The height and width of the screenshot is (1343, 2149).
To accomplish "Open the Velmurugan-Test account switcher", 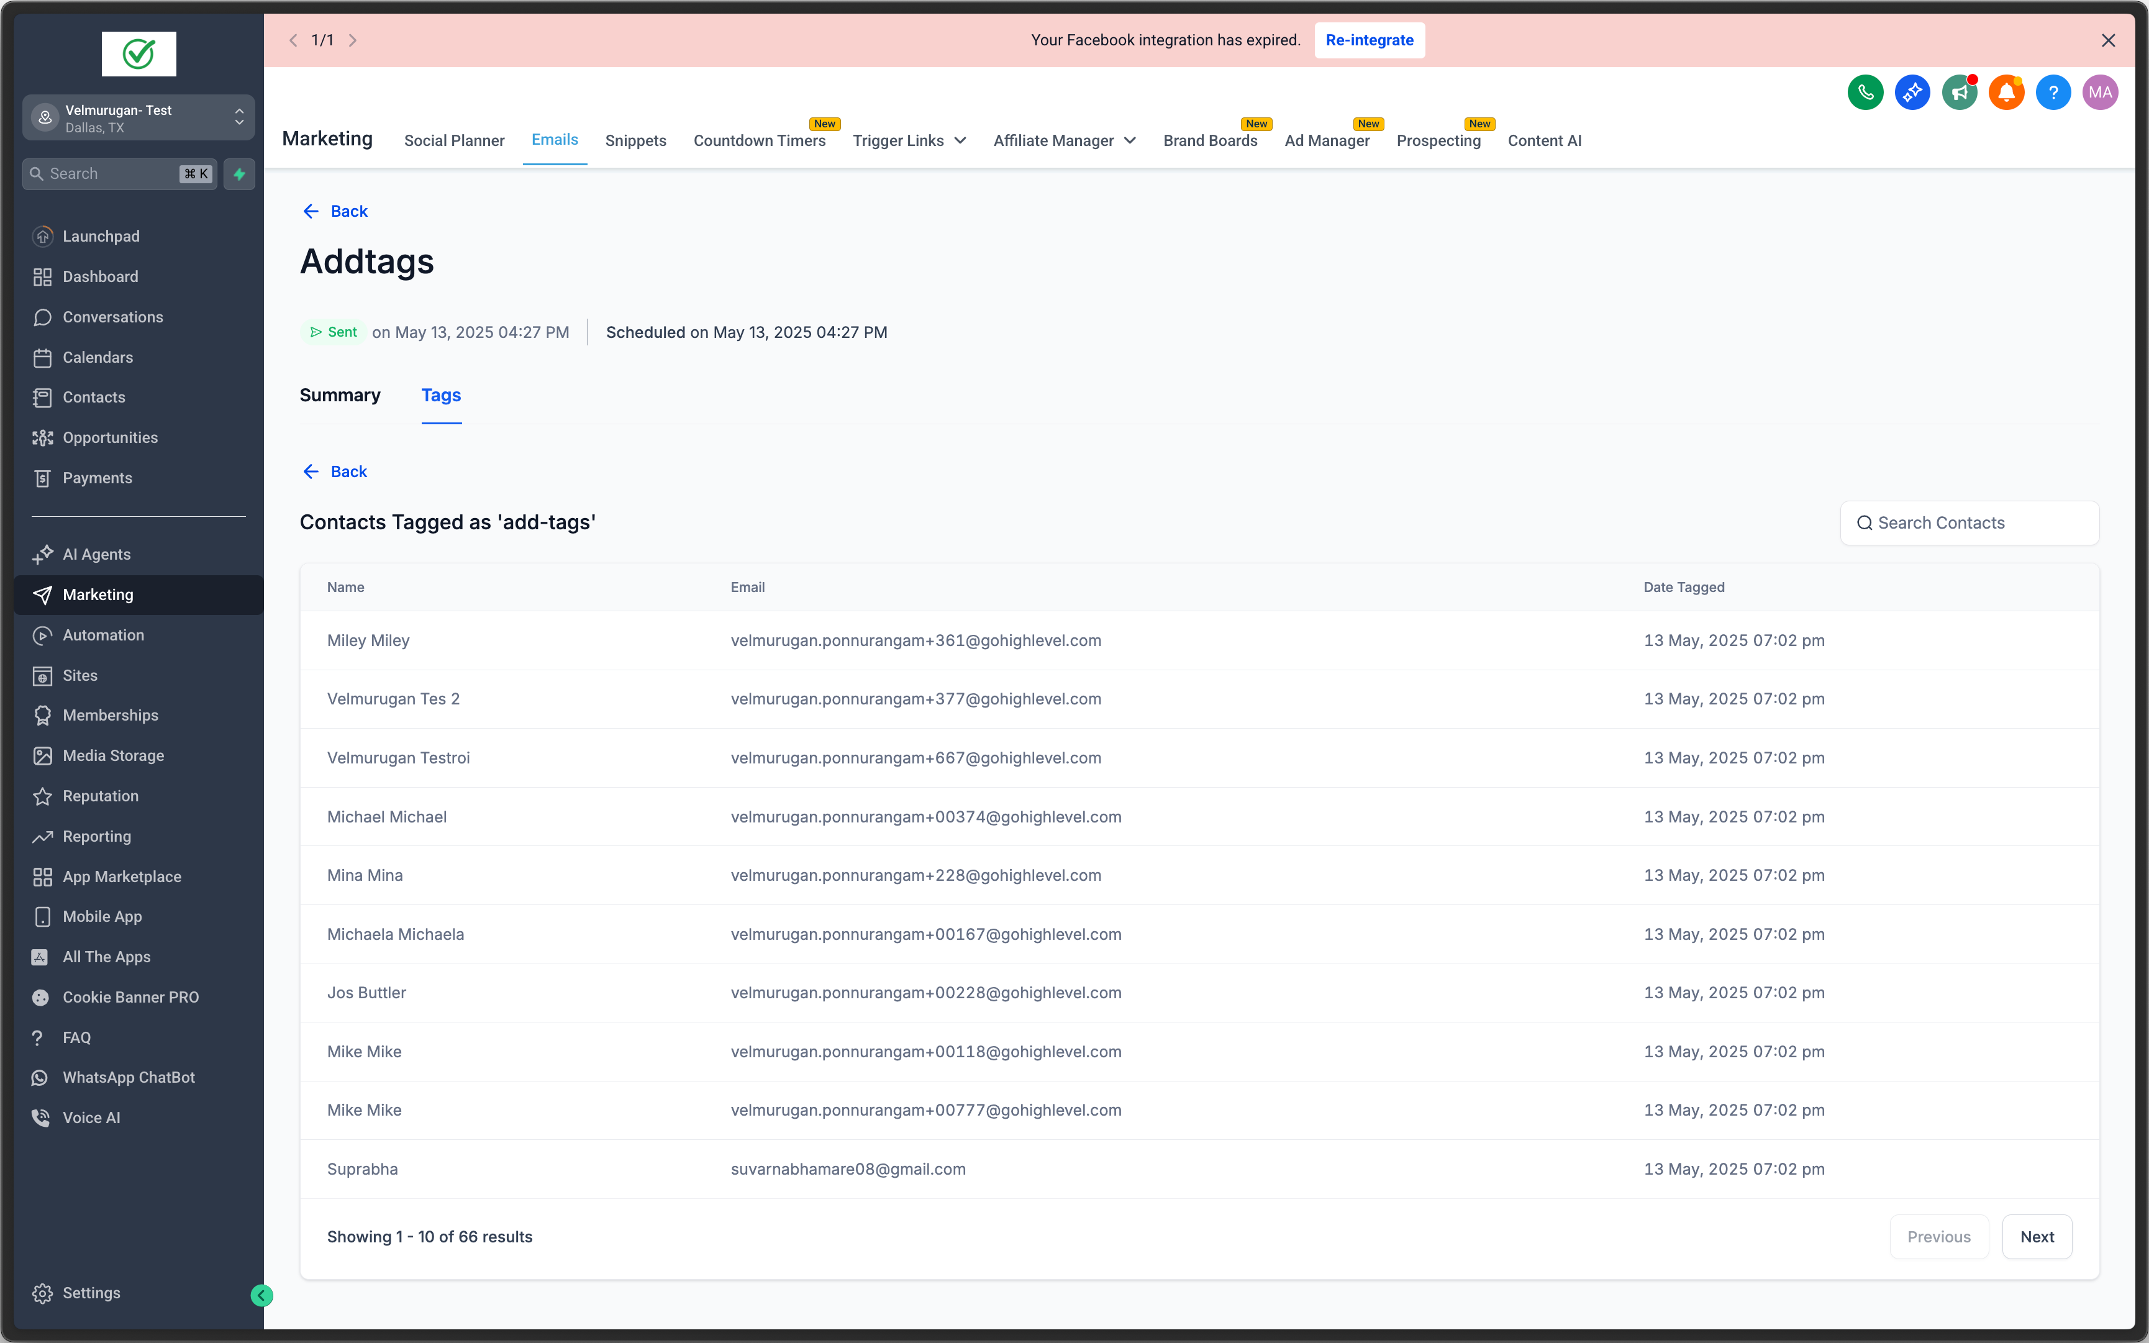I will pos(139,118).
